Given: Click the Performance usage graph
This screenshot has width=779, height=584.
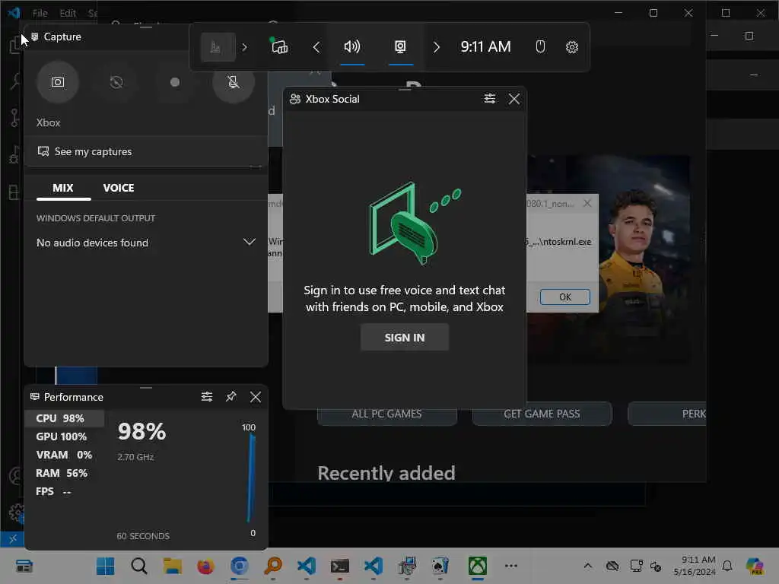Looking at the screenshot, I should click(x=185, y=479).
